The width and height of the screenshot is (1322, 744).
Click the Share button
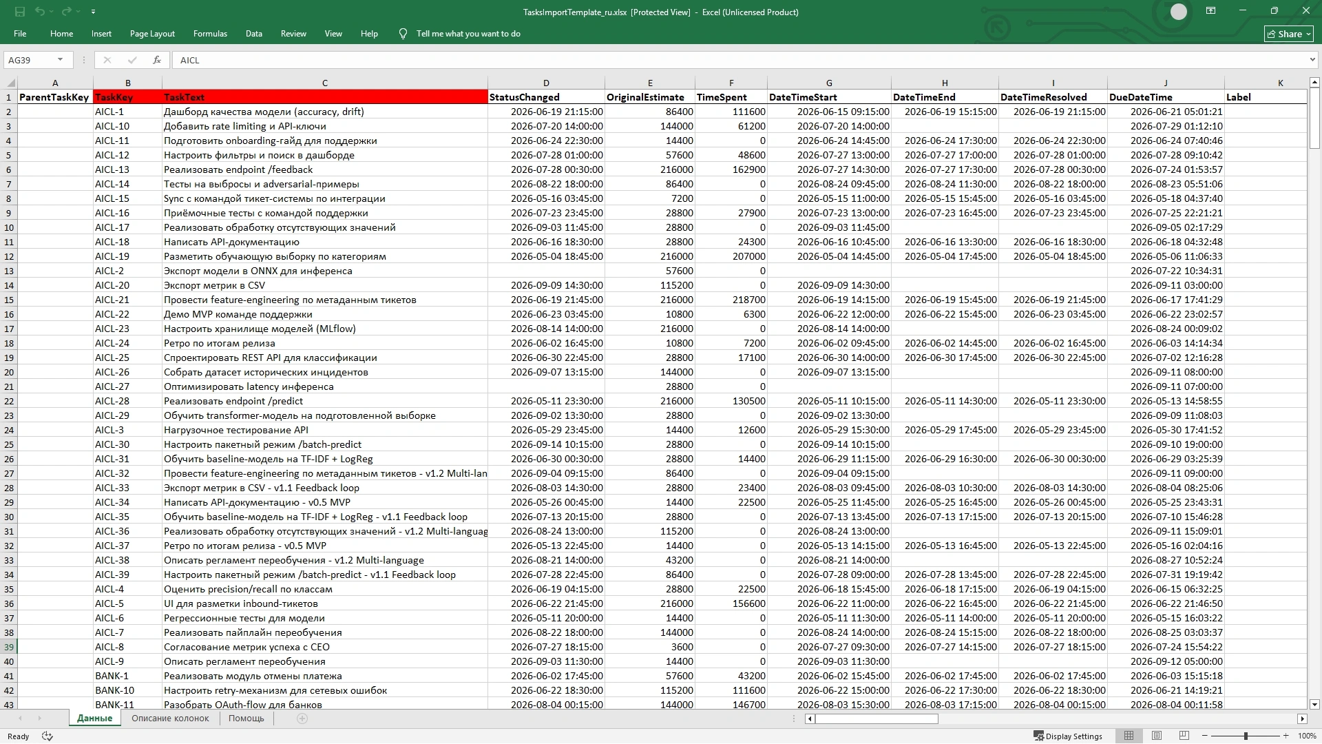tap(1289, 34)
